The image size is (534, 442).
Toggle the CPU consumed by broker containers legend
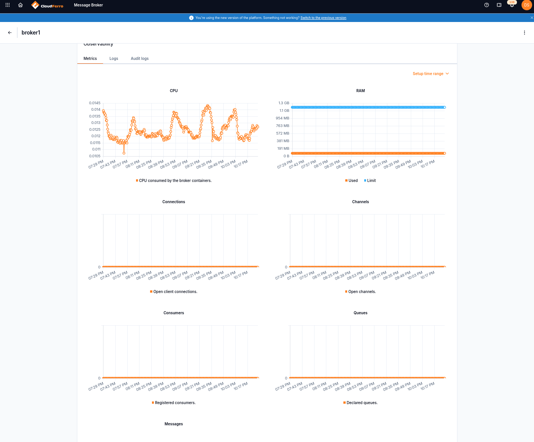coord(174,180)
